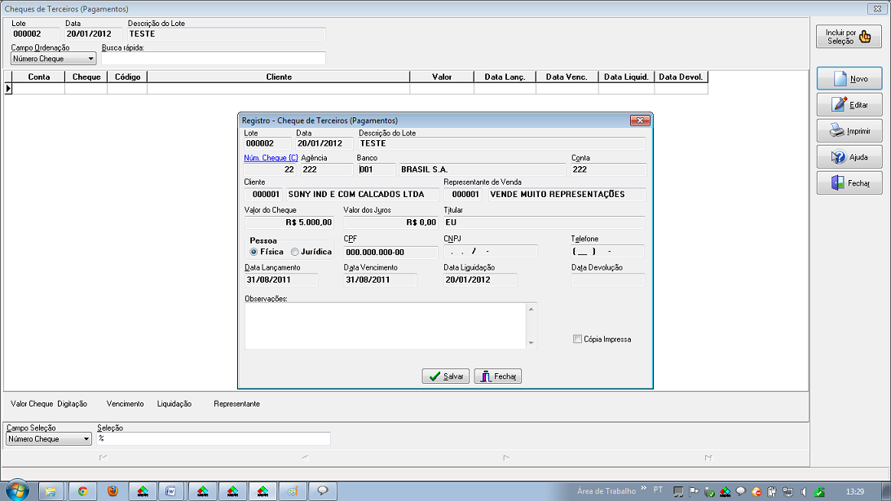Click the volume speaker tray icon

[x=804, y=491]
